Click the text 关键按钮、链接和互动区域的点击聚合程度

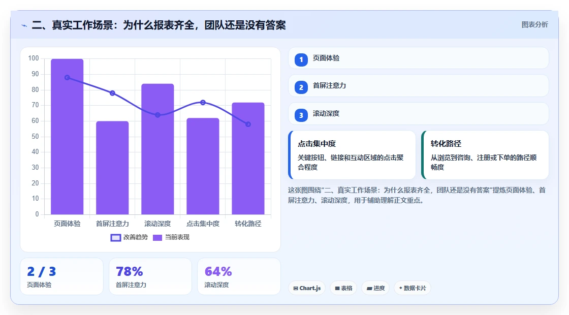(351, 162)
